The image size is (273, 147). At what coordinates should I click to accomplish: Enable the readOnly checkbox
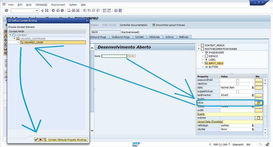[x=237, y=84]
